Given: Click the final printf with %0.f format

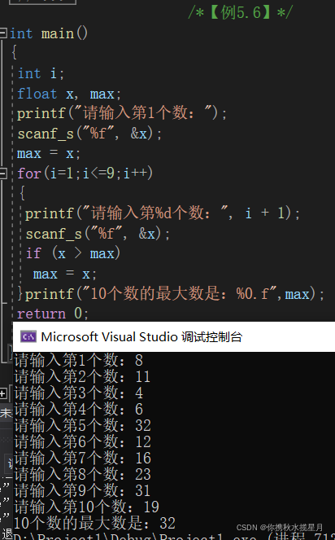Looking at the screenshot, I should (174, 294).
